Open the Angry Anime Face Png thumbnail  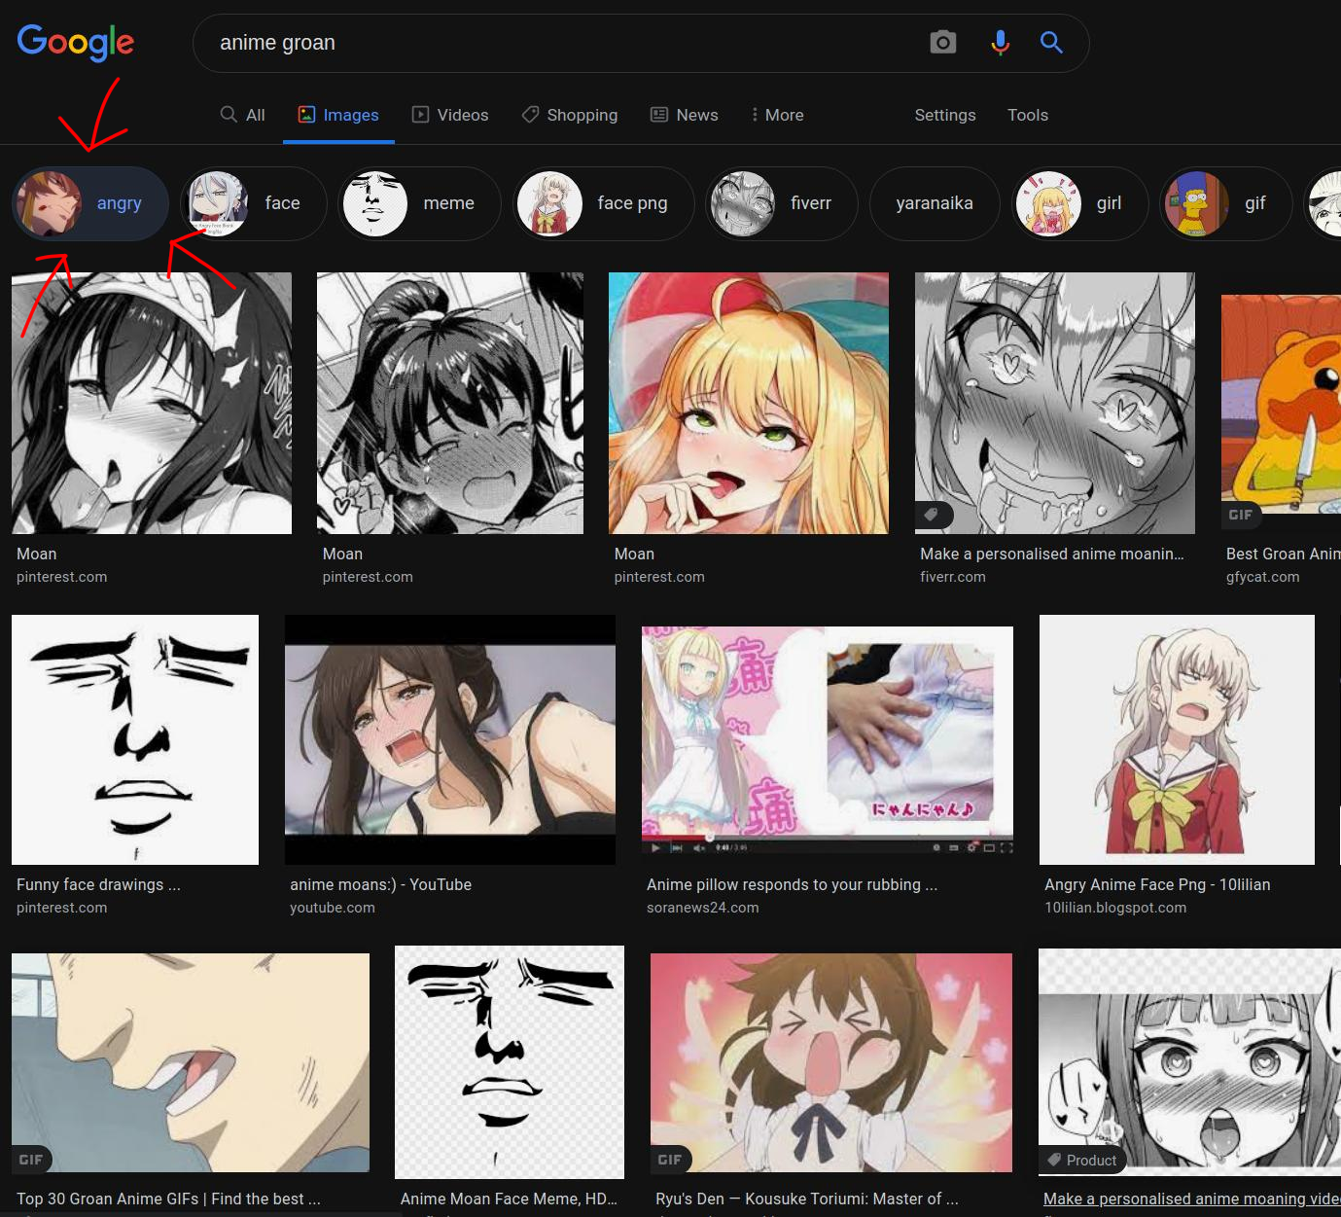point(1177,739)
